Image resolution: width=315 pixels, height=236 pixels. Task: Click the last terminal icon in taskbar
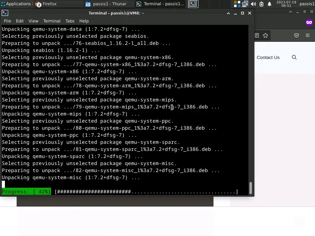tap(193, 4)
